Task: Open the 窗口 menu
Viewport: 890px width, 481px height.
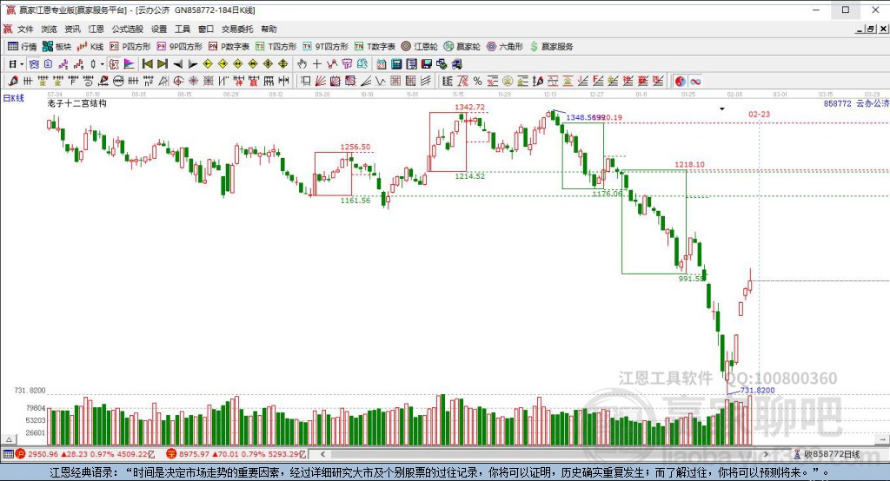Action: tap(205, 29)
